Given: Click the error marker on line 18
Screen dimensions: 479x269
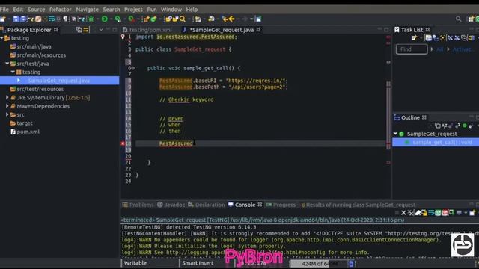Looking at the screenshot, I should pyautogui.click(x=123, y=143).
